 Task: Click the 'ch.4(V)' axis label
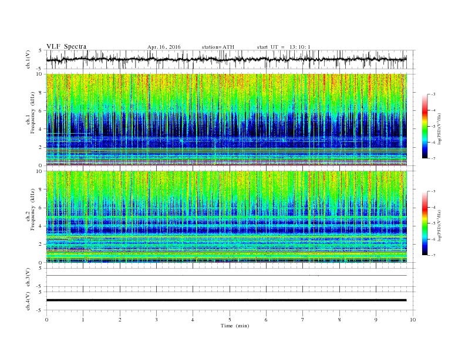pos(28,301)
